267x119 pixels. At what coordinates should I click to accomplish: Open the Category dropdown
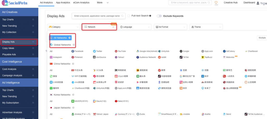pyautogui.click(x=64, y=27)
